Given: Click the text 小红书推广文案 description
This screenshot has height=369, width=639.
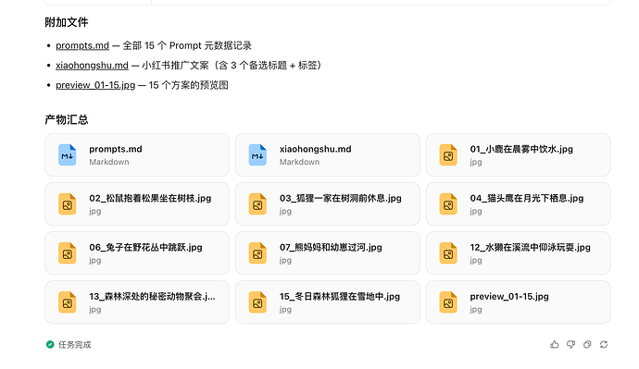Looking at the screenshot, I should [x=232, y=65].
